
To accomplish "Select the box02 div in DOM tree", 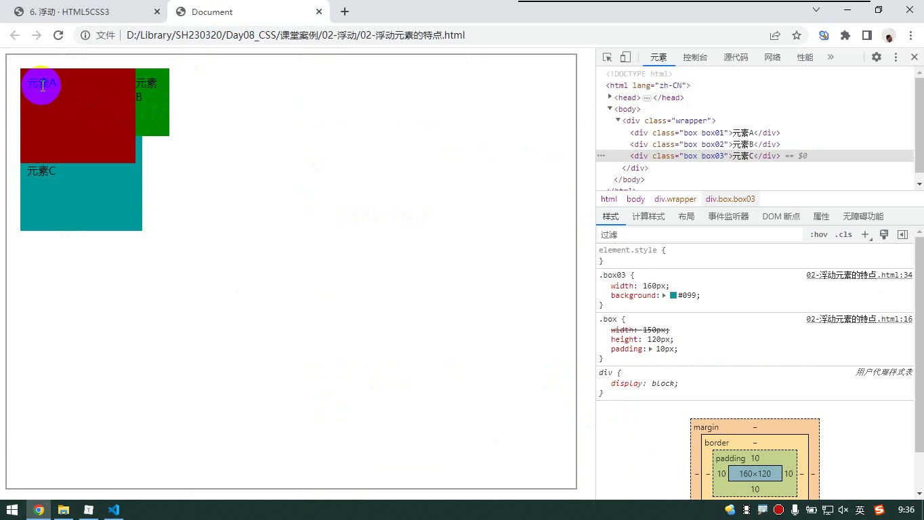I will click(x=705, y=144).
